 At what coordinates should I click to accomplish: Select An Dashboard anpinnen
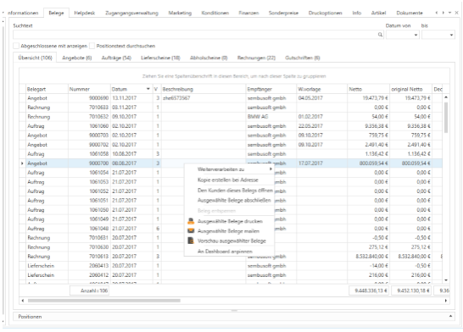tap(225, 252)
